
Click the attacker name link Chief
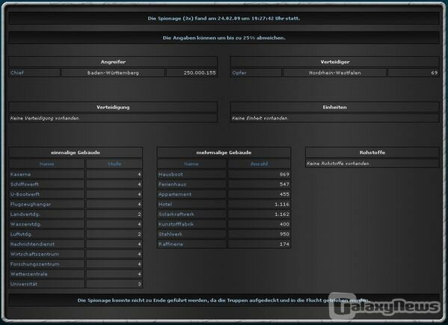(17, 72)
